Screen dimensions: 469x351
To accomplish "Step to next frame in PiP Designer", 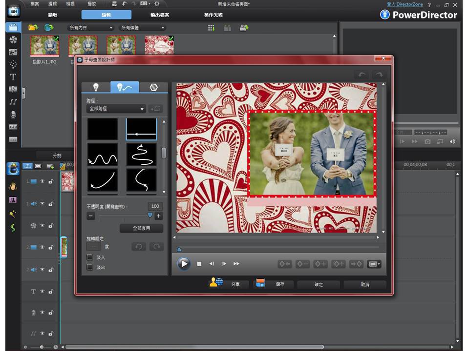I will pyautogui.click(x=224, y=264).
